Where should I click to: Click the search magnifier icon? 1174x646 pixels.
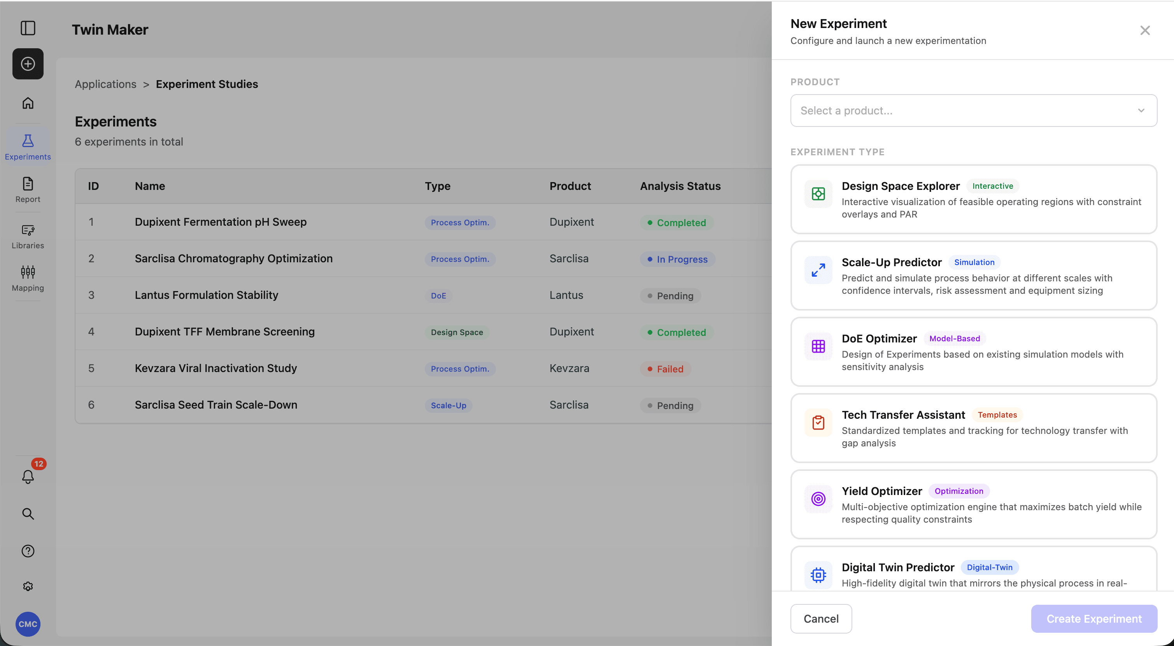28,514
